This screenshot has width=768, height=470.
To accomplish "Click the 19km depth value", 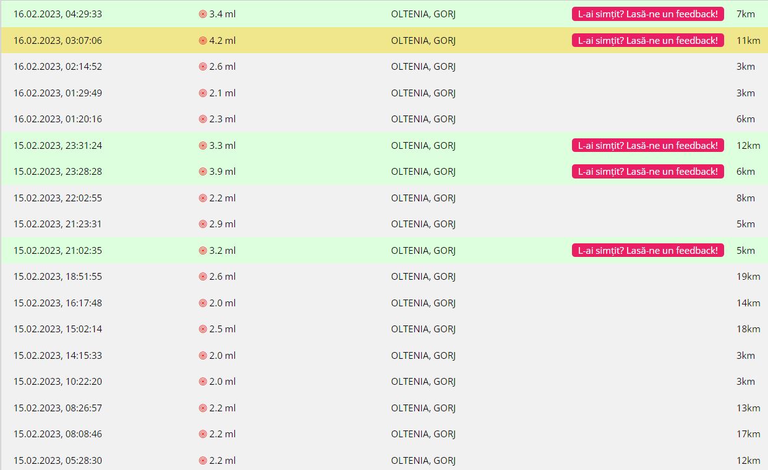I will pos(748,277).
